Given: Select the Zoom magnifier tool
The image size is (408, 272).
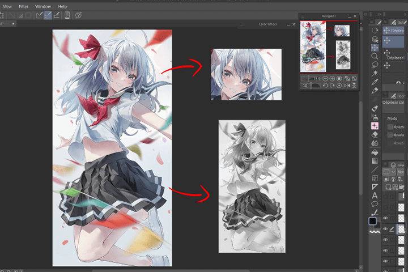Looking at the screenshot, I should 375,56.
